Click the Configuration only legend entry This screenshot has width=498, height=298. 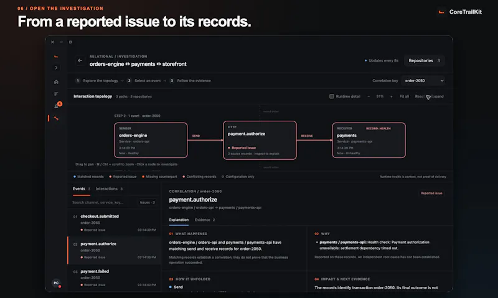pos(238,177)
